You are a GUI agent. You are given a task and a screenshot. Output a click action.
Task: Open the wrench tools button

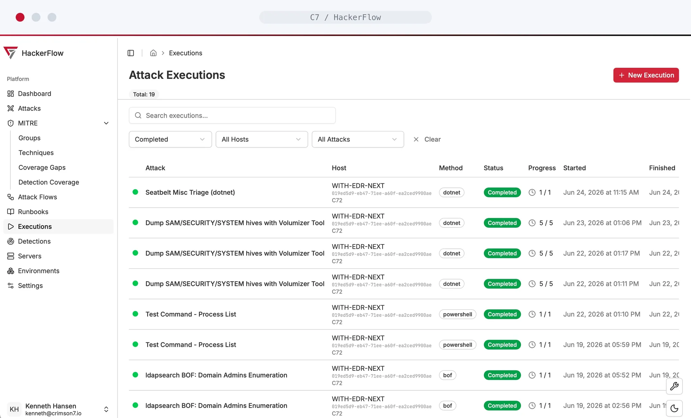coord(674,386)
